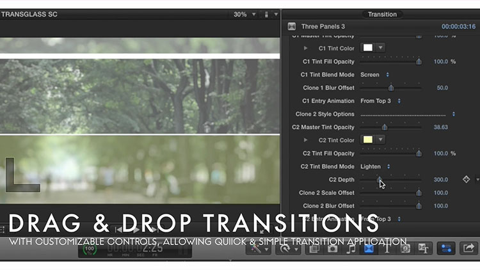Viewport: 480px width, 270px height.
Task: Toggle the Transitions browser icon
Action: [x=369, y=249]
